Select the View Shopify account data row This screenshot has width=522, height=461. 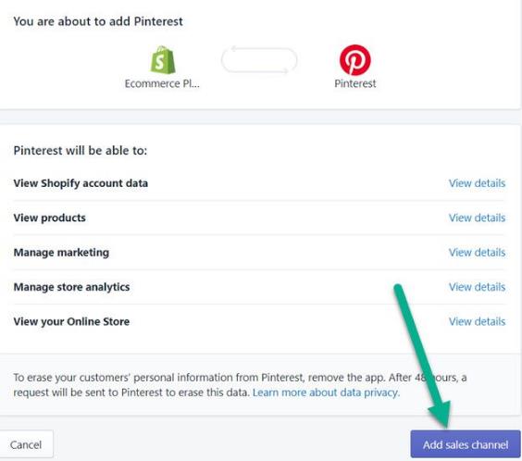point(259,183)
